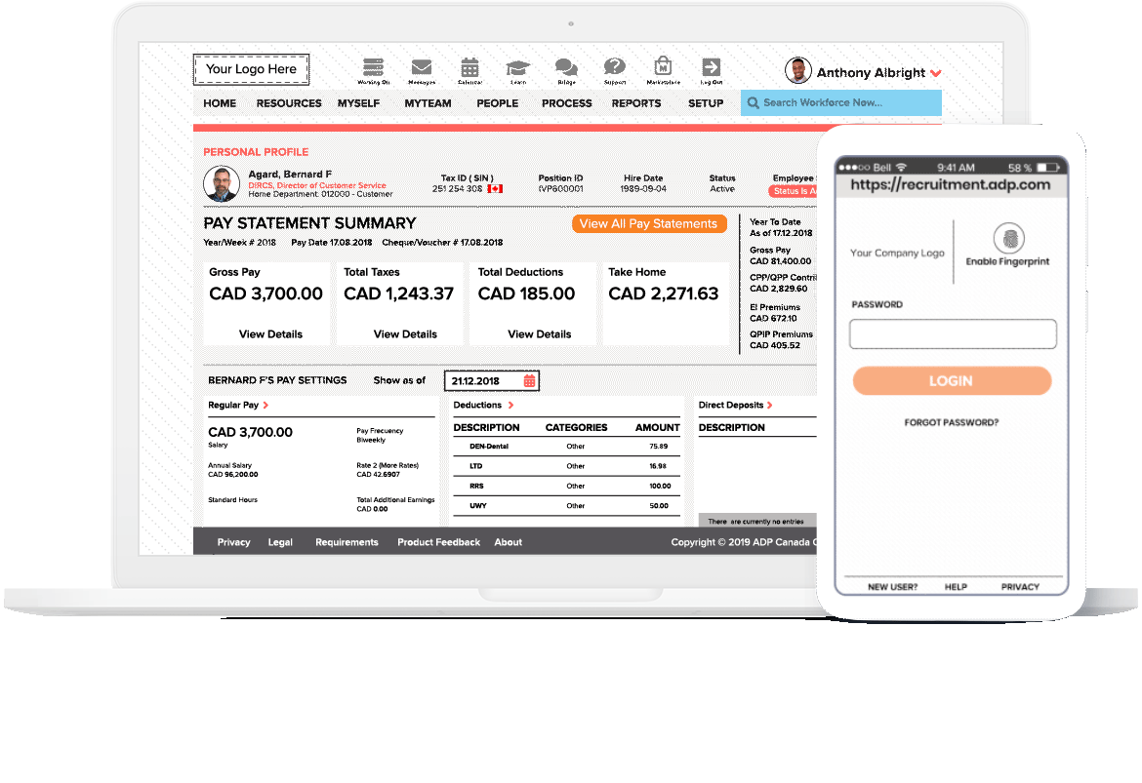Viewport: 1142px width, 783px height.
Task: Click the Search Workforce Now field
Action: 841,102
